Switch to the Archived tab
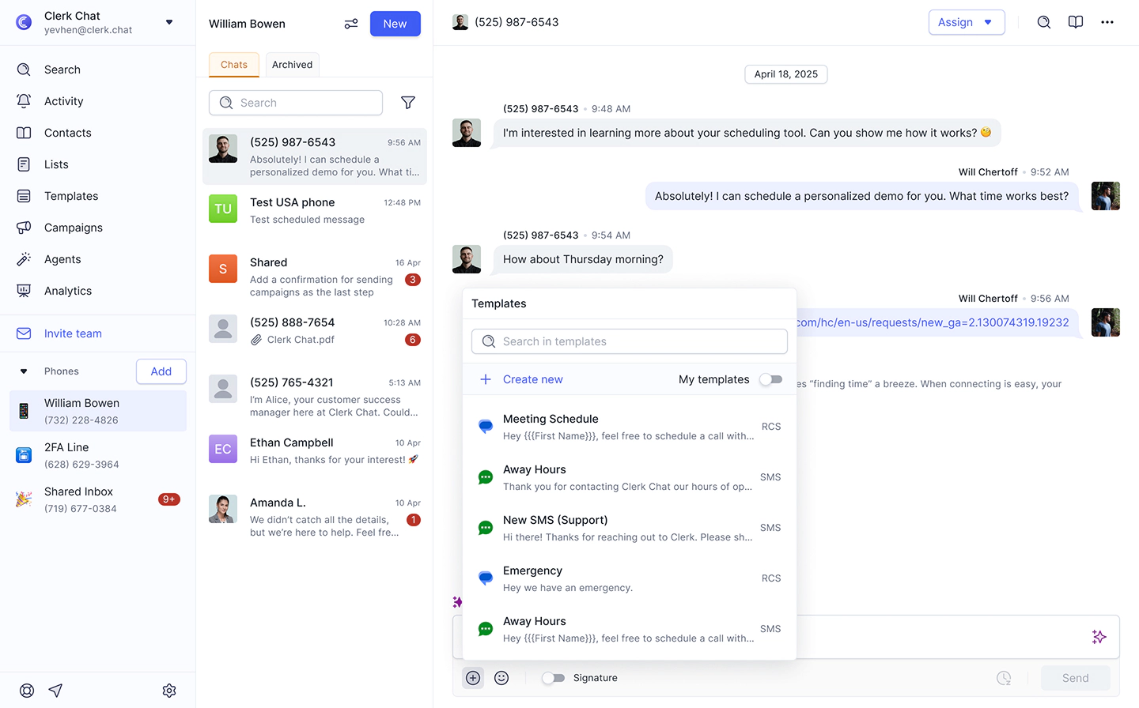Viewport: 1139px width, 708px height. (292, 65)
